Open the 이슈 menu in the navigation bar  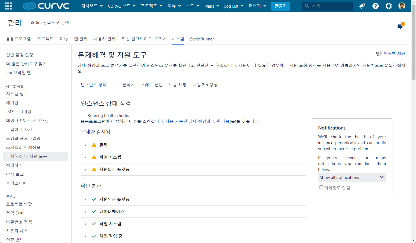coord(174,6)
